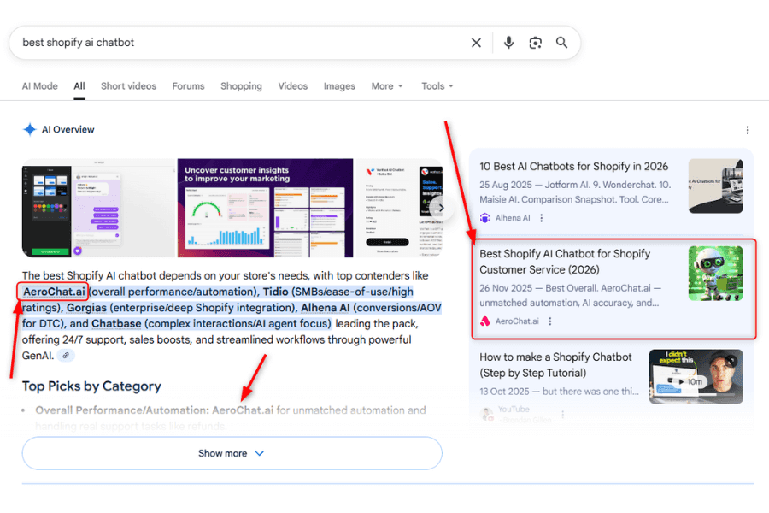This screenshot has width=769, height=513.
Task: Click 'Top Picks by Category' heading
Action: click(x=91, y=386)
